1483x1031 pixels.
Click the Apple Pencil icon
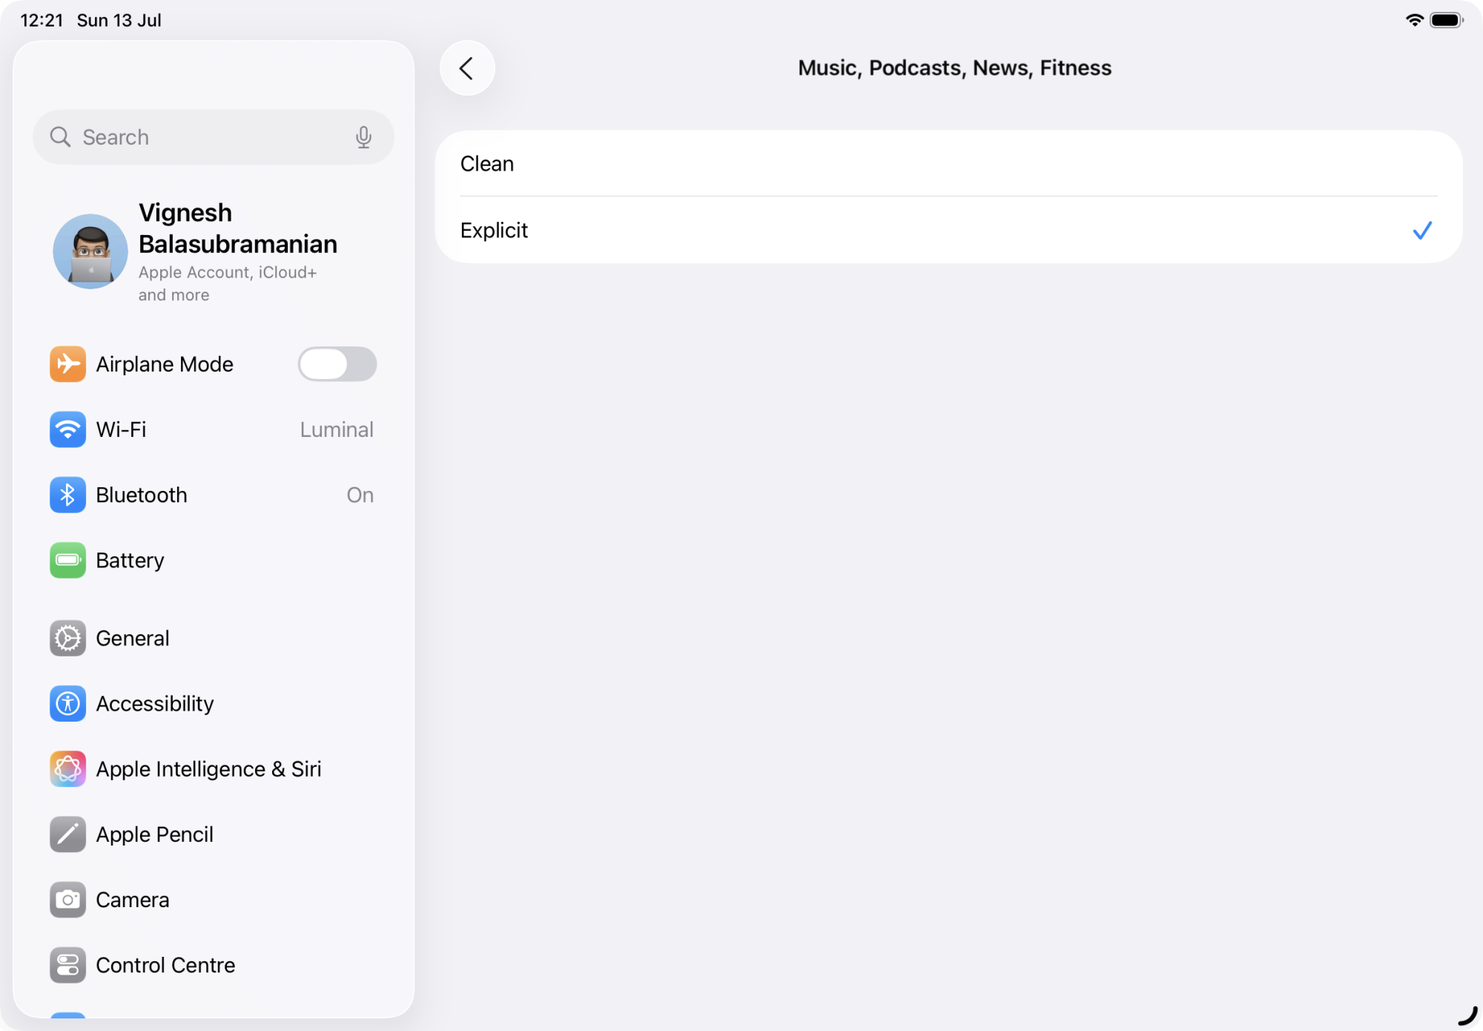67,834
